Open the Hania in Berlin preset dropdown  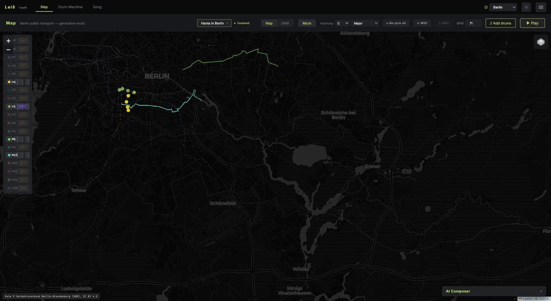(214, 23)
